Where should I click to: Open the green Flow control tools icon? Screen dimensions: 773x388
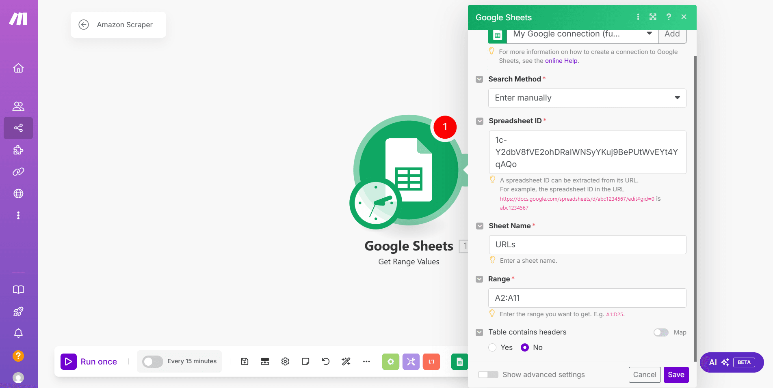coord(390,361)
